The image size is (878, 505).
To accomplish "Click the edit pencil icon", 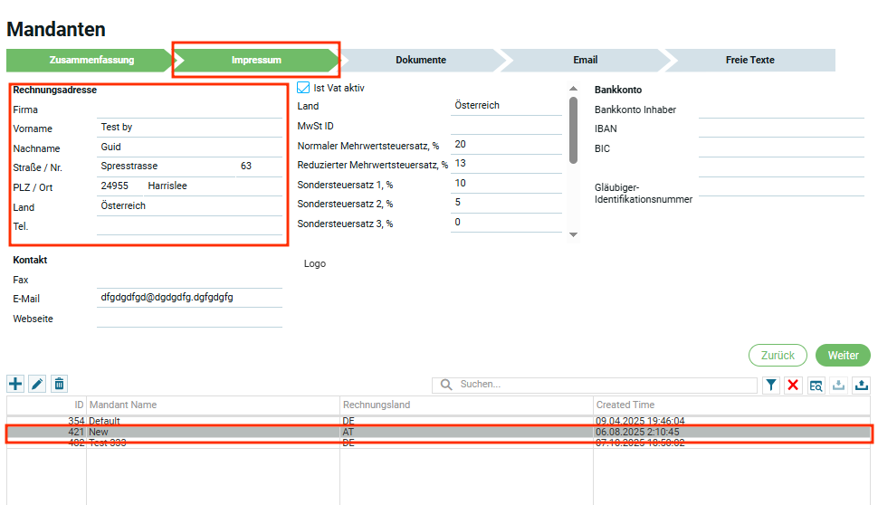I will click(x=37, y=384).
